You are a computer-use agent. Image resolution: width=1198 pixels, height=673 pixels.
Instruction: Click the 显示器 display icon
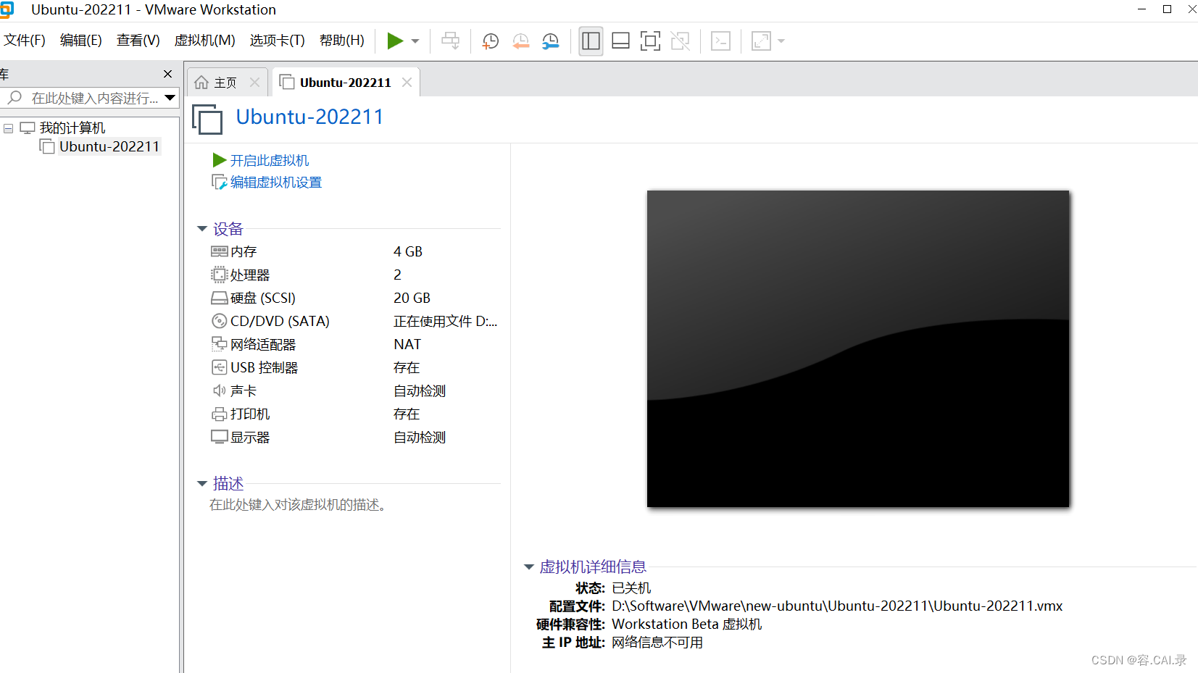pyautogui.click(x=220, y=437)
